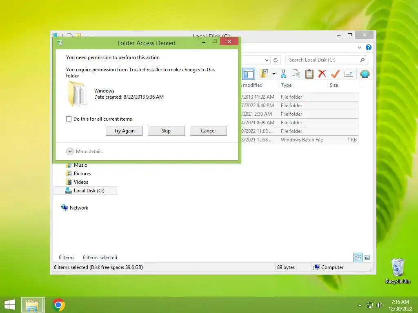Viewport: 418px width, 313px height.
Task: Click the orange checkmark Properties icon
Action: point(335,74)
